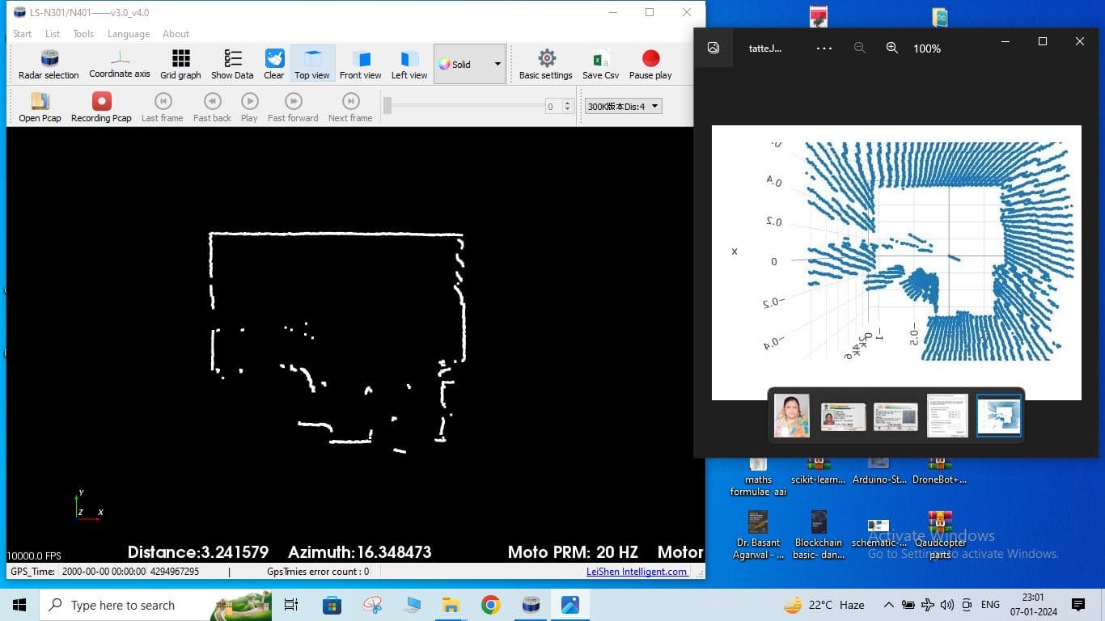Screen dimensions: 1105x621
Task: Switch to Left view
Action: 409,64
